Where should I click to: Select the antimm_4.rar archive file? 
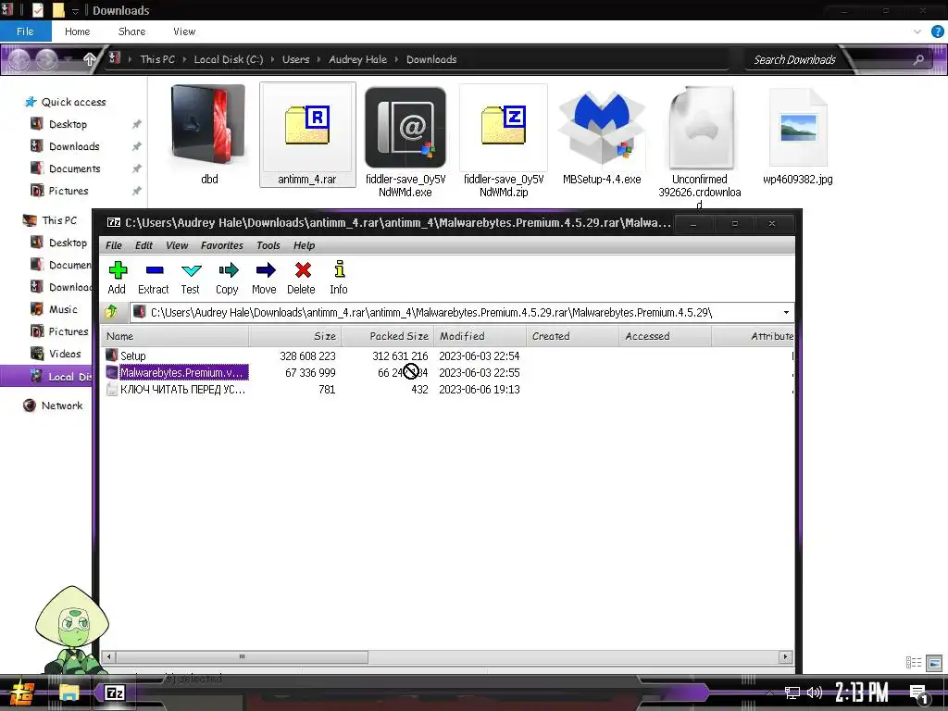(307, 134)
